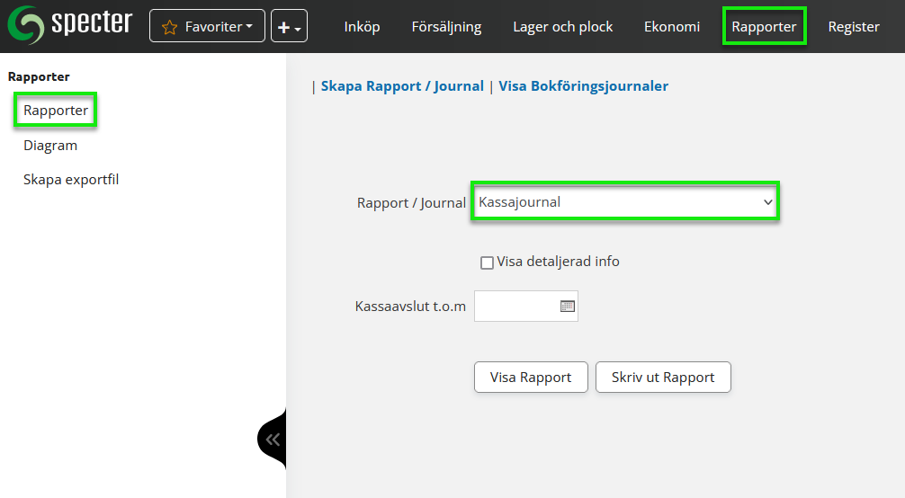This screenshot has width=905, height=498.
Task: Open the Register menu
Action: coord(853,27)
